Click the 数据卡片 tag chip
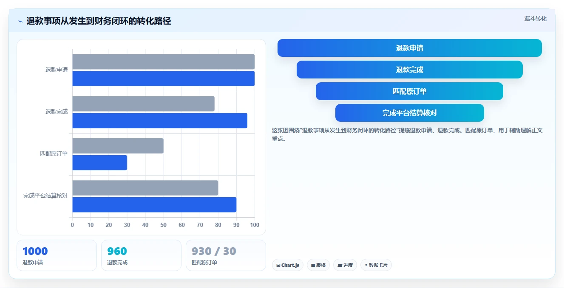Image resolution: width=564 pixels, height=288 pixels. pyautogui.click(x=376, y=265)
